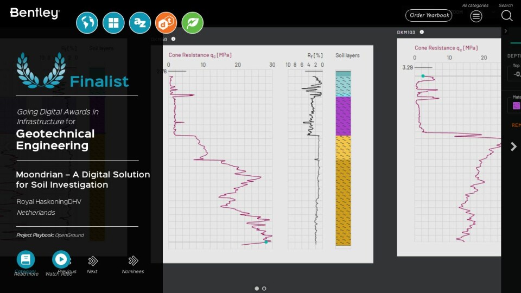Click the Rf [%] column header
This screenshot has width=521, height=293.
(315, 55)
